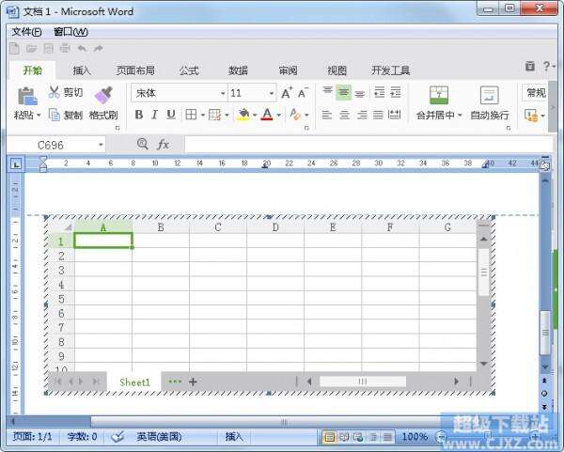Increase font size with large A icon
Screen dimensions: 564x452
pos(287,93)
